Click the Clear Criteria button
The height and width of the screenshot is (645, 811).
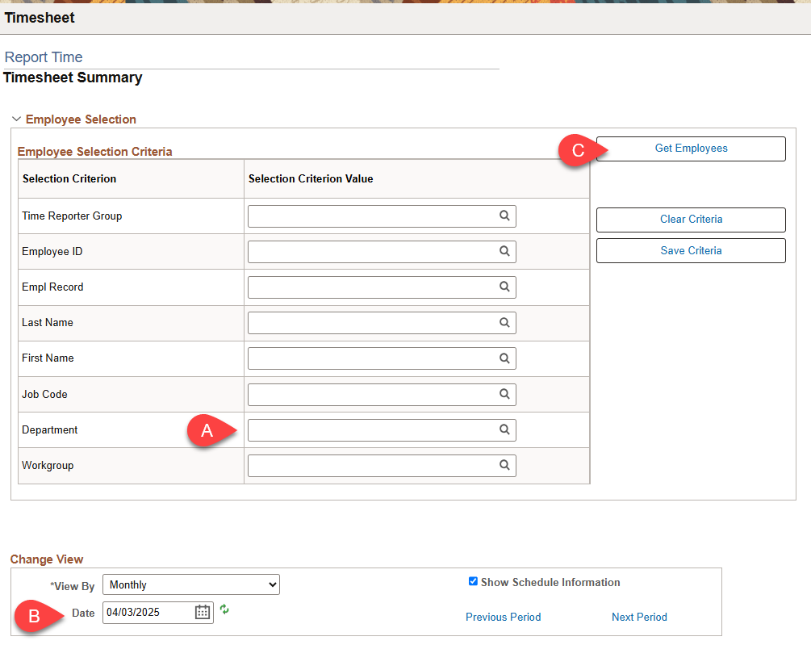point(690,220)
